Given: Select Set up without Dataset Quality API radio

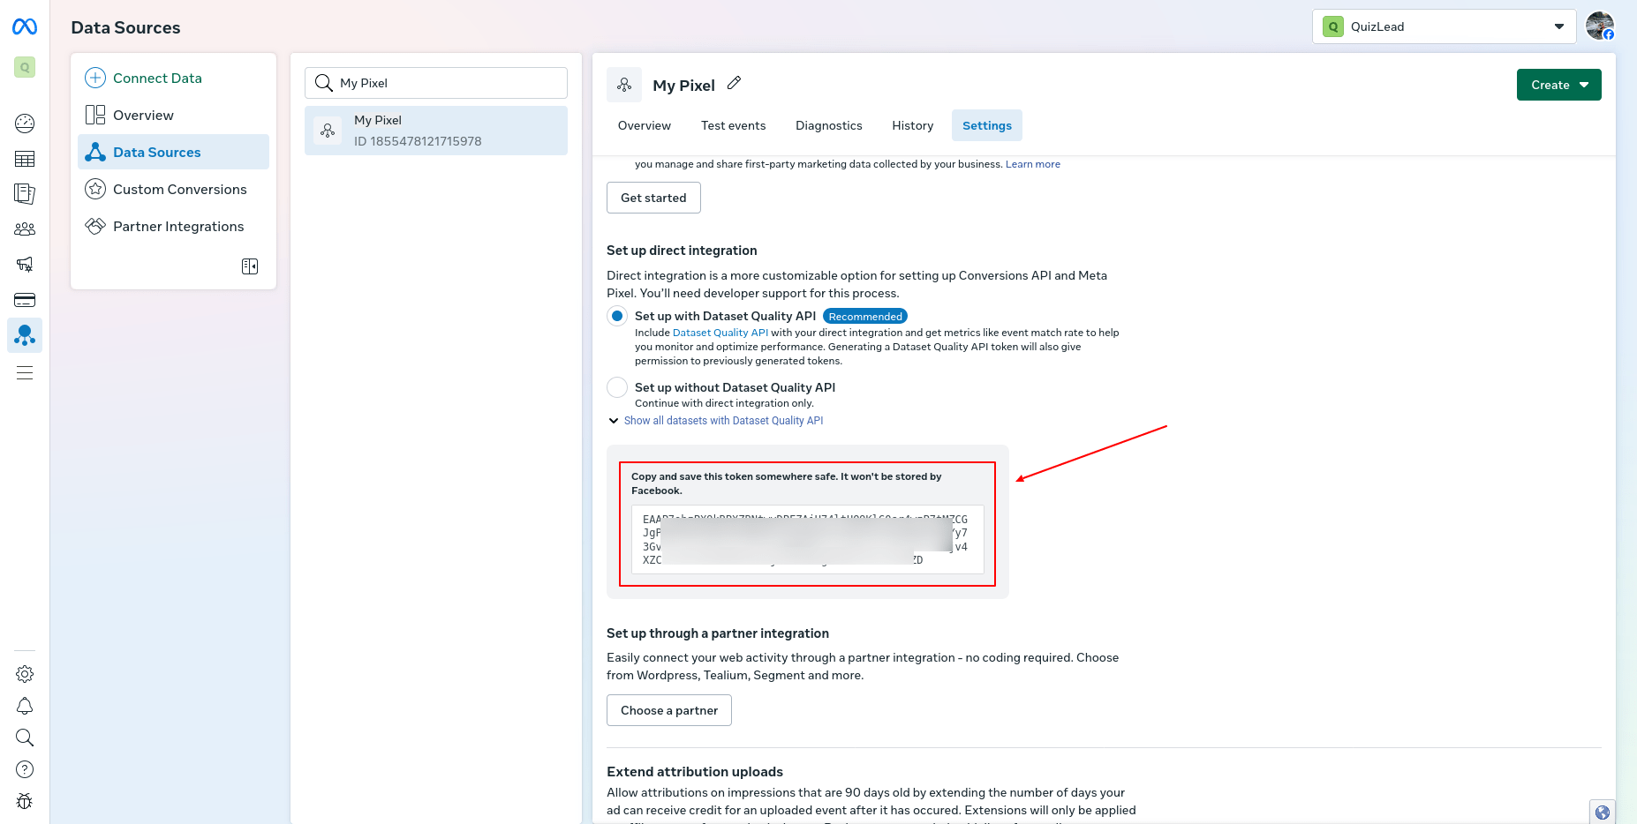Looking at the screenshot, I should click(x=617, y=387).
